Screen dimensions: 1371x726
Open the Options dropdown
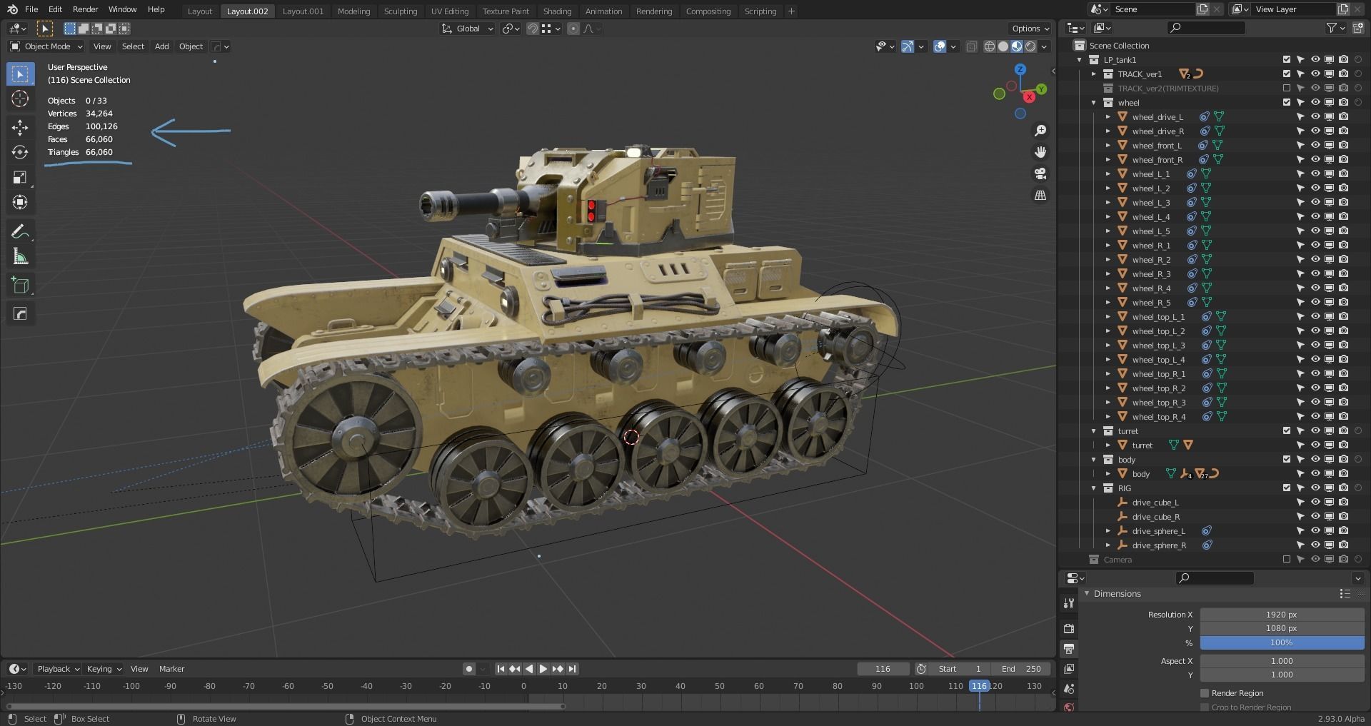(x=1030, y=29)
